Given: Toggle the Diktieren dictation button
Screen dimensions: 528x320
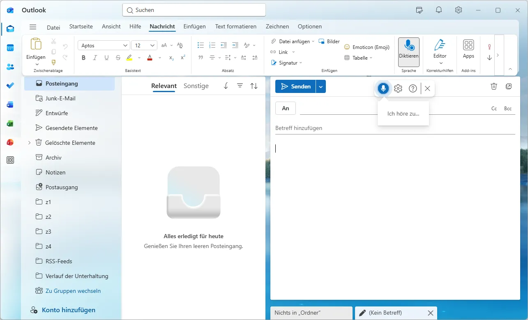Looking at the screenshot, I should click(x=409, y=52).
